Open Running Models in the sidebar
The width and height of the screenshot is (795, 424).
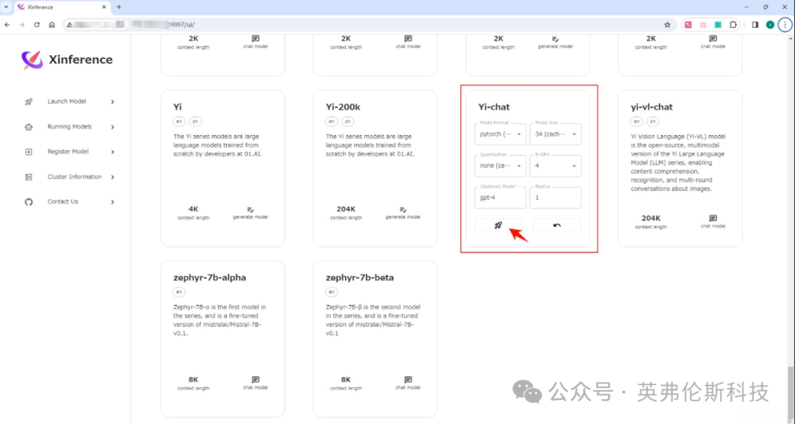click(69, 126)
